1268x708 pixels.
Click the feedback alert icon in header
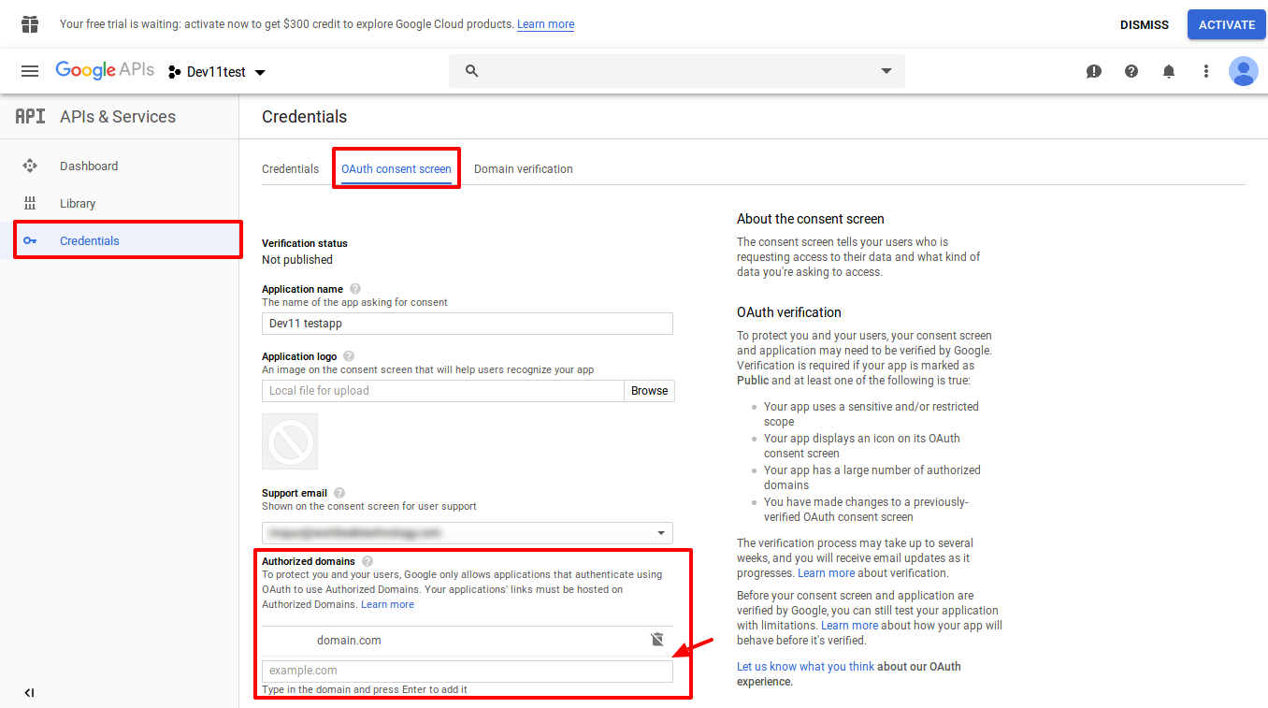point(1094,71)
